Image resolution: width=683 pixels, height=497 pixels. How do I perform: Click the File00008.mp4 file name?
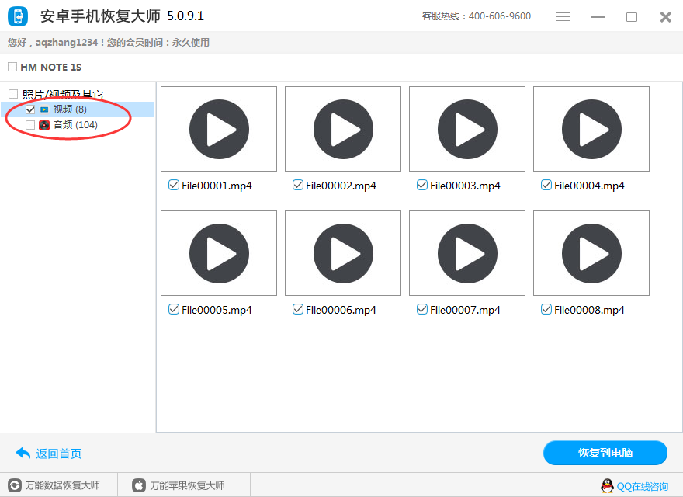pos(589,310)
